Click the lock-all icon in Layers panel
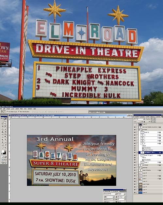 144,122
